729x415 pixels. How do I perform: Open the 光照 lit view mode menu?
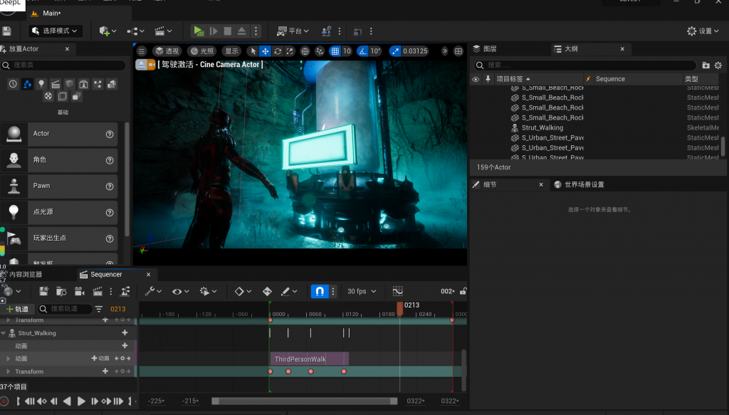203,51
